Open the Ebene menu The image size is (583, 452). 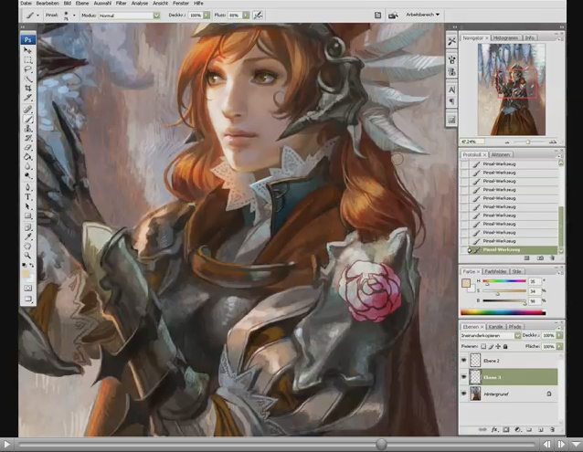(82, 3)
